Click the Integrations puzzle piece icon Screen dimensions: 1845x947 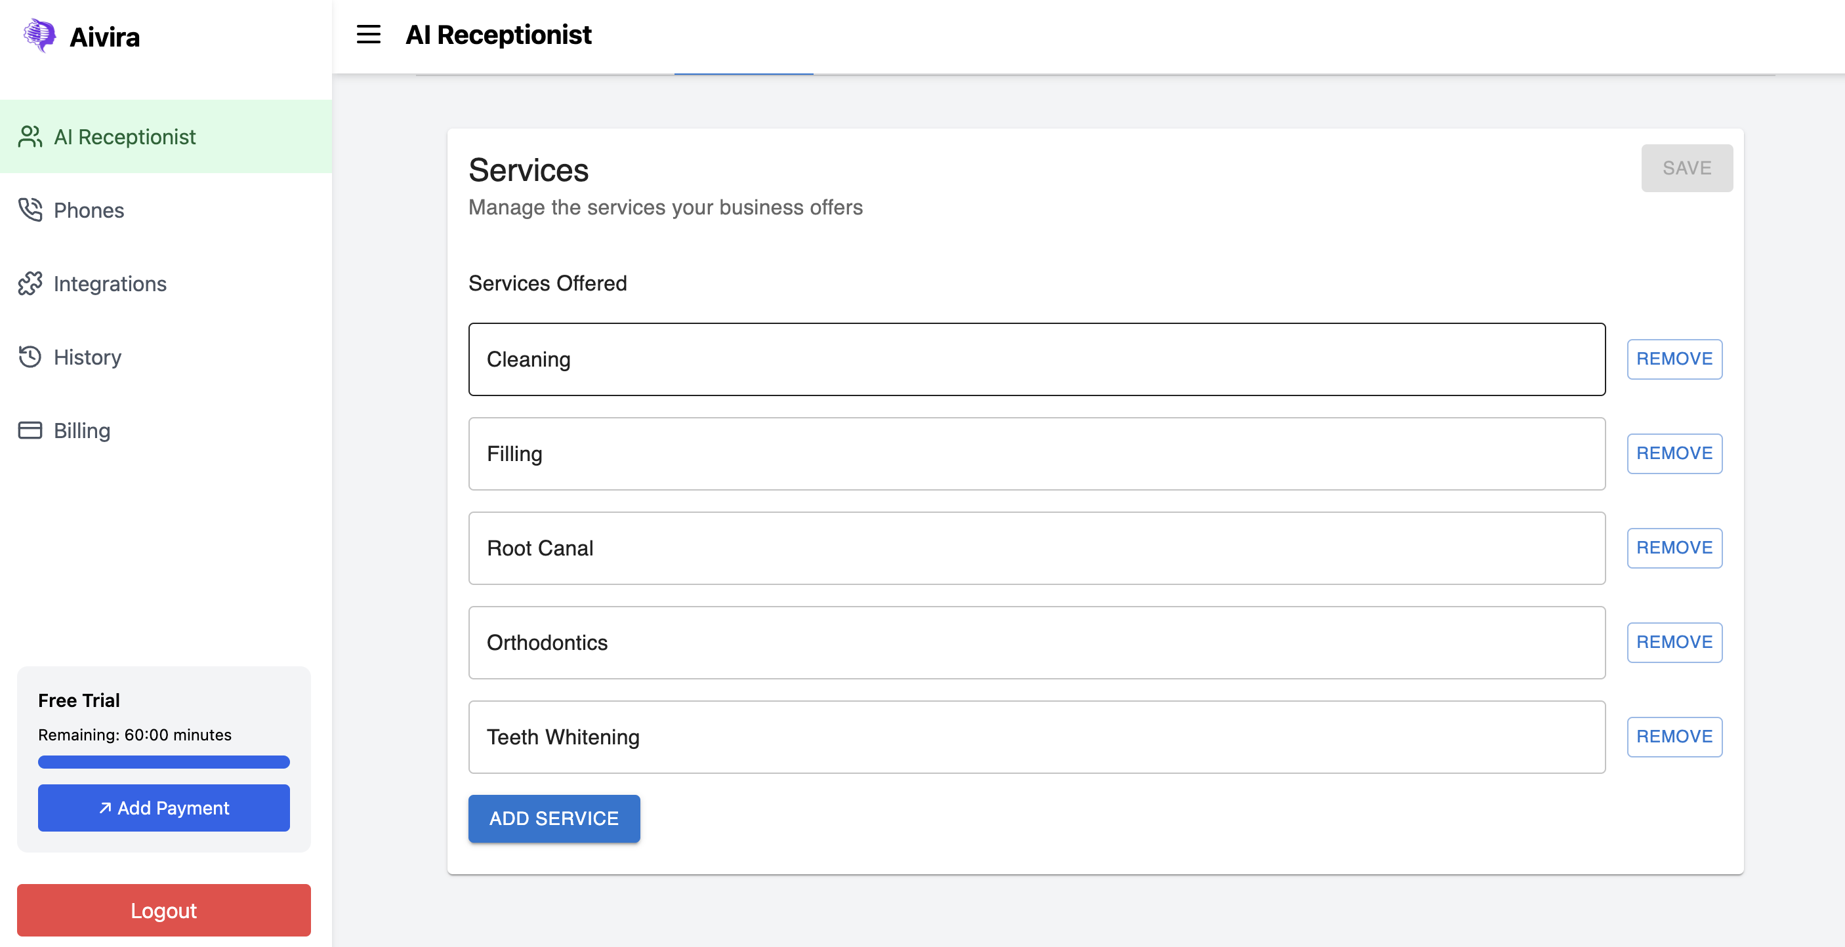click(30, 283)
